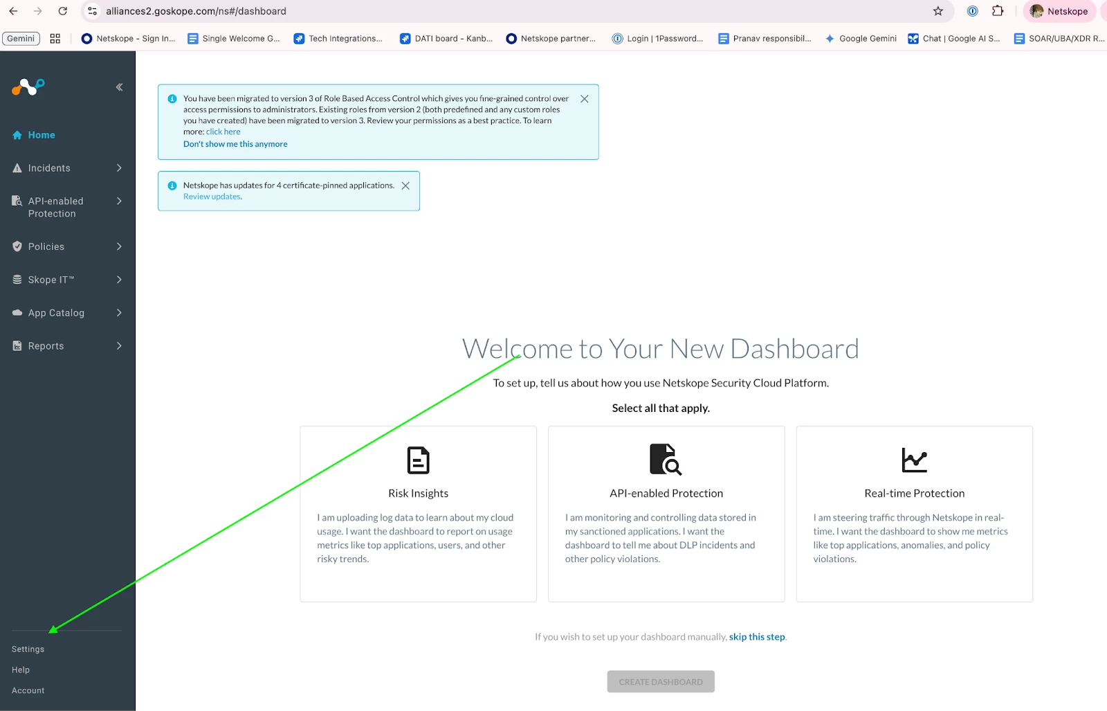The height and width of the screenshot is (711, 1107).
Task: Go back with browser back arrow
Action: 13,11
